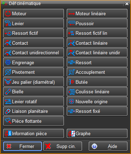Choose the Pivotement icon

coord(8,72)
